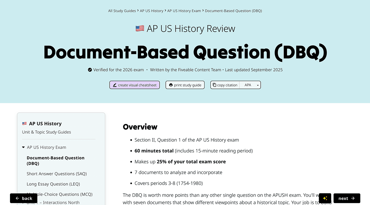This screenshot has width=370, height=205.
Task: Open AP US History Exam breadcrumb link
Action: (184, 11)
